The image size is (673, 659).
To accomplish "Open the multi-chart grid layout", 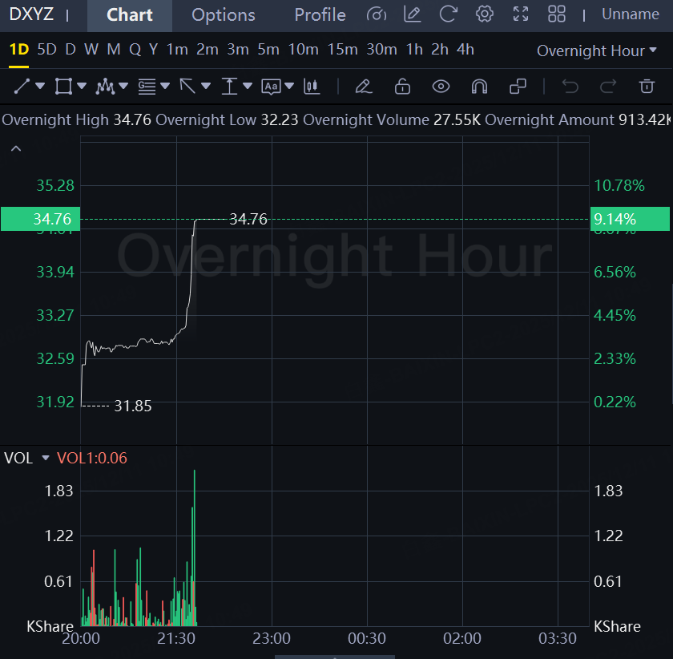I will pos(556,14).
